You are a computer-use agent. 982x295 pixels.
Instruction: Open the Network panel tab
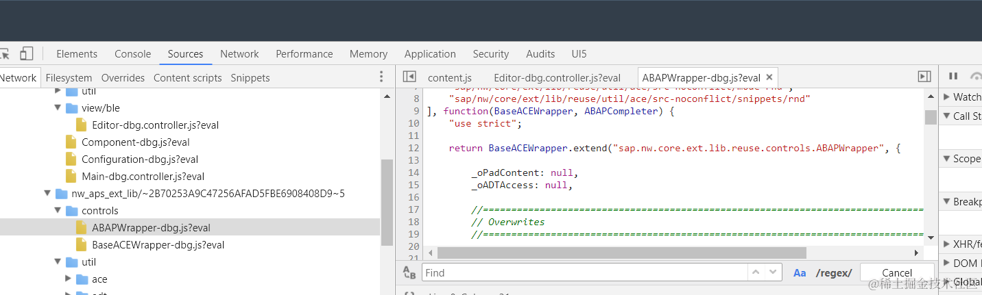pyautogui.click(x=239, y=53)
